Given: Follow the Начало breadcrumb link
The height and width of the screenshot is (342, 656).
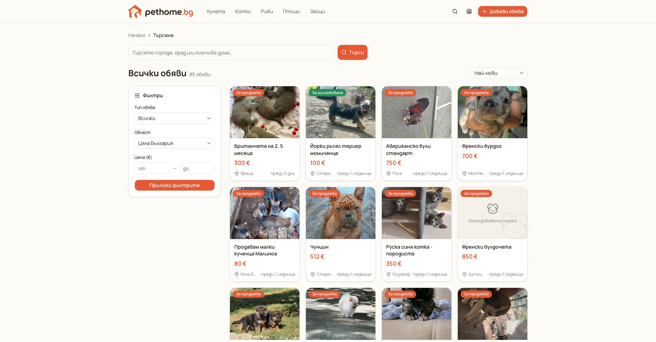Looking at the screenshot, I should (x=137, y=35).
